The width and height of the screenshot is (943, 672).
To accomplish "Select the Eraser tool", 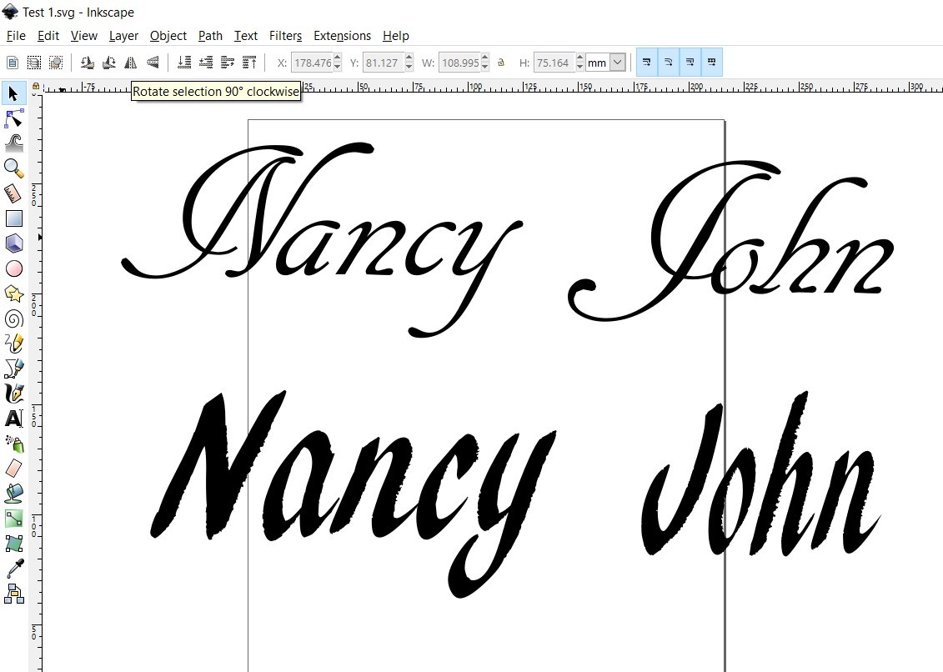I will point(14,468).
